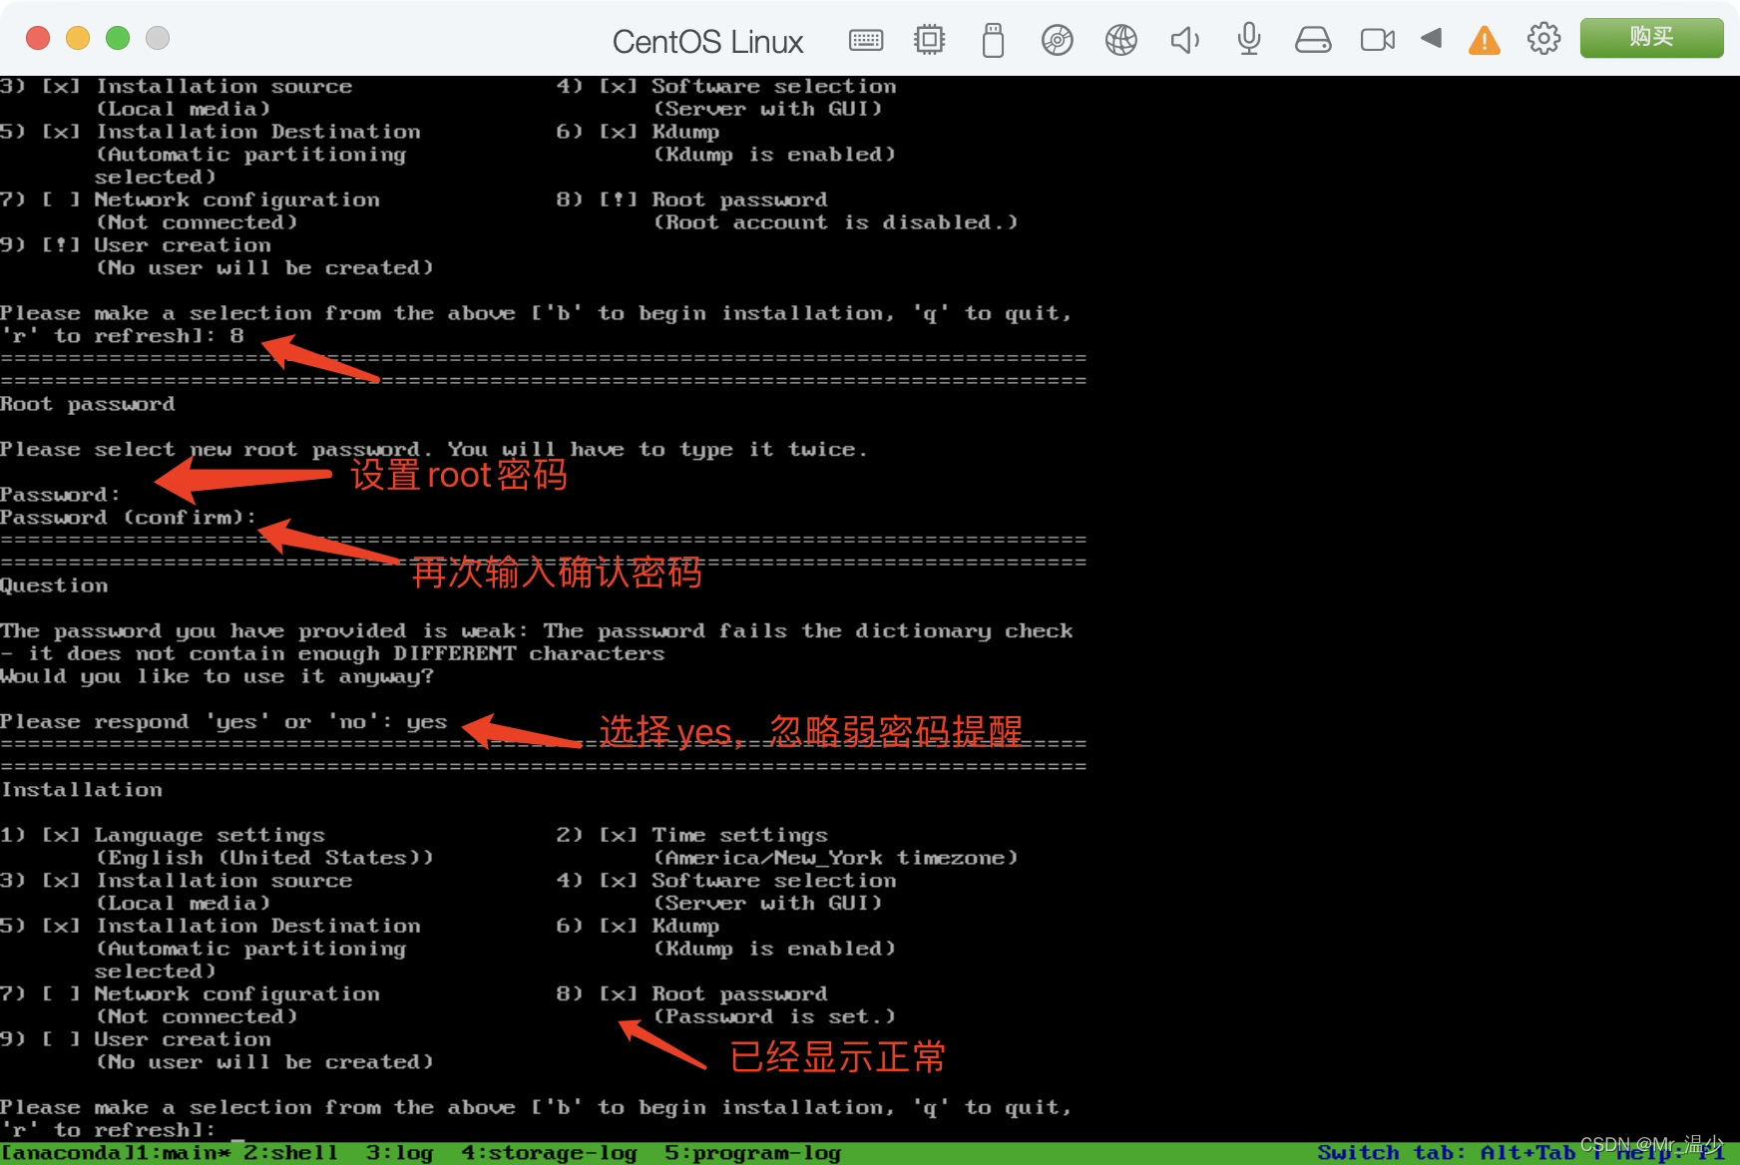Toggle the sound speaker icon
1740x1165 pixels.
click(1184, 40)
